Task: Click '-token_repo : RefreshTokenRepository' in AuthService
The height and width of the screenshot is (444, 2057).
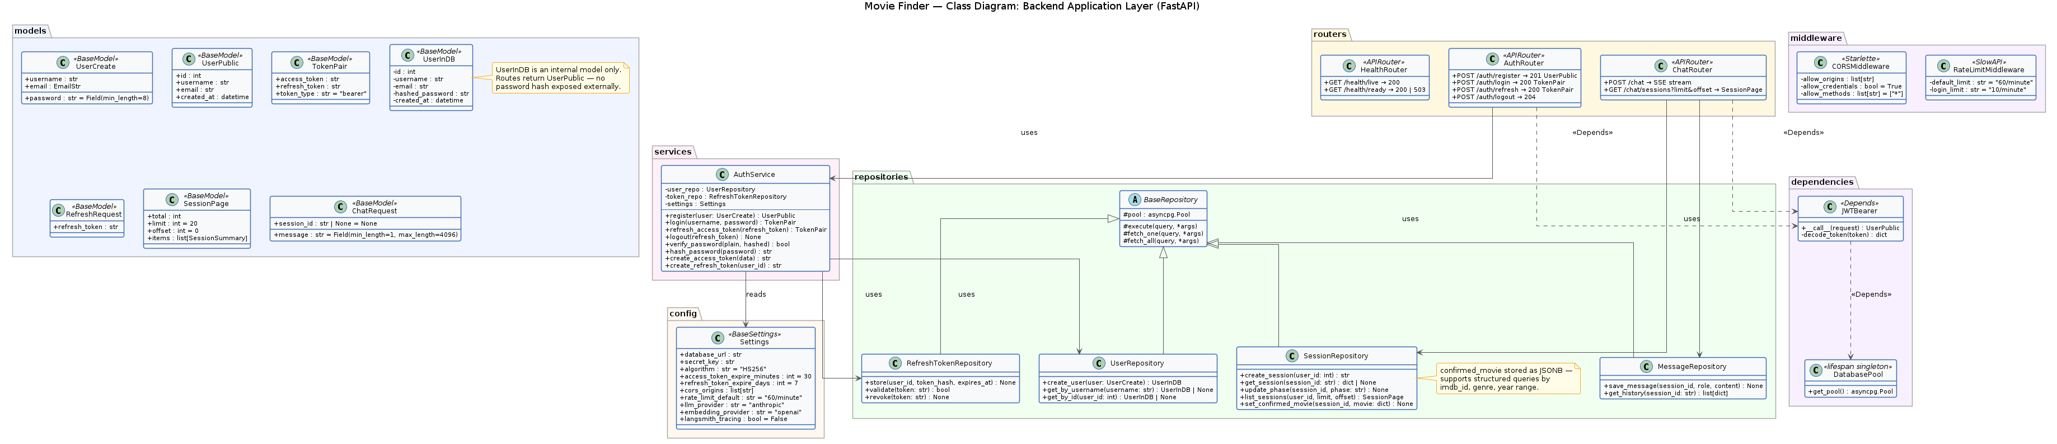Action: [726, 197]
